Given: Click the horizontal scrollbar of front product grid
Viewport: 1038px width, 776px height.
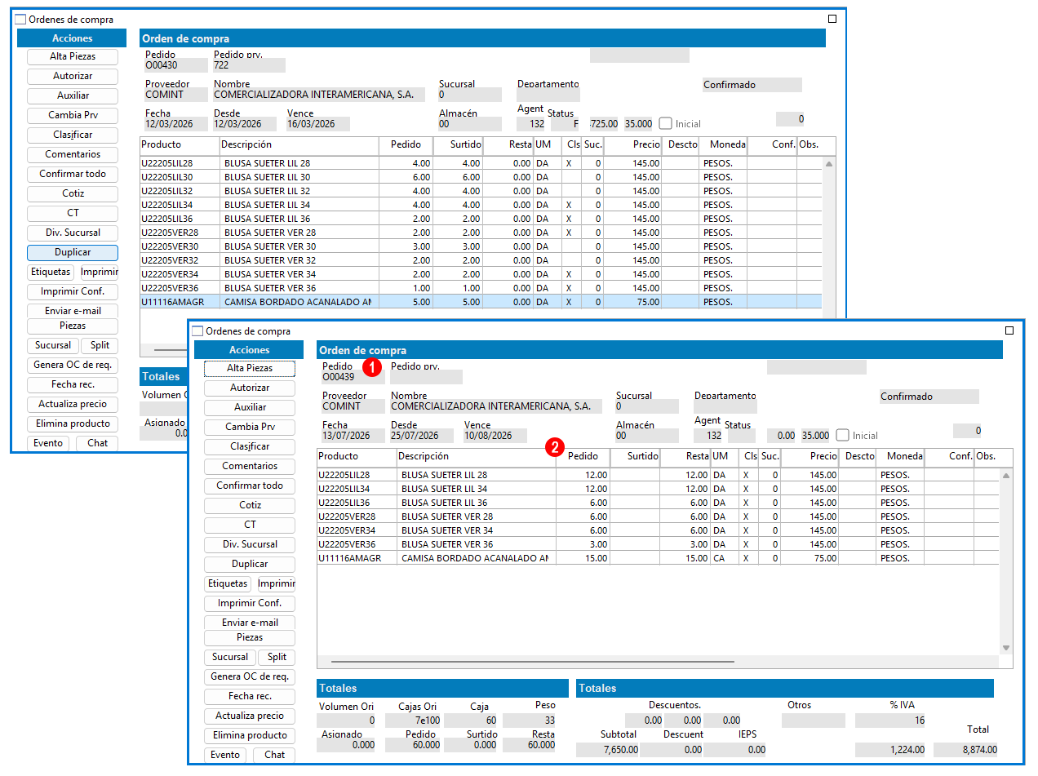Looking at the screenshot, I should [532, 662].
